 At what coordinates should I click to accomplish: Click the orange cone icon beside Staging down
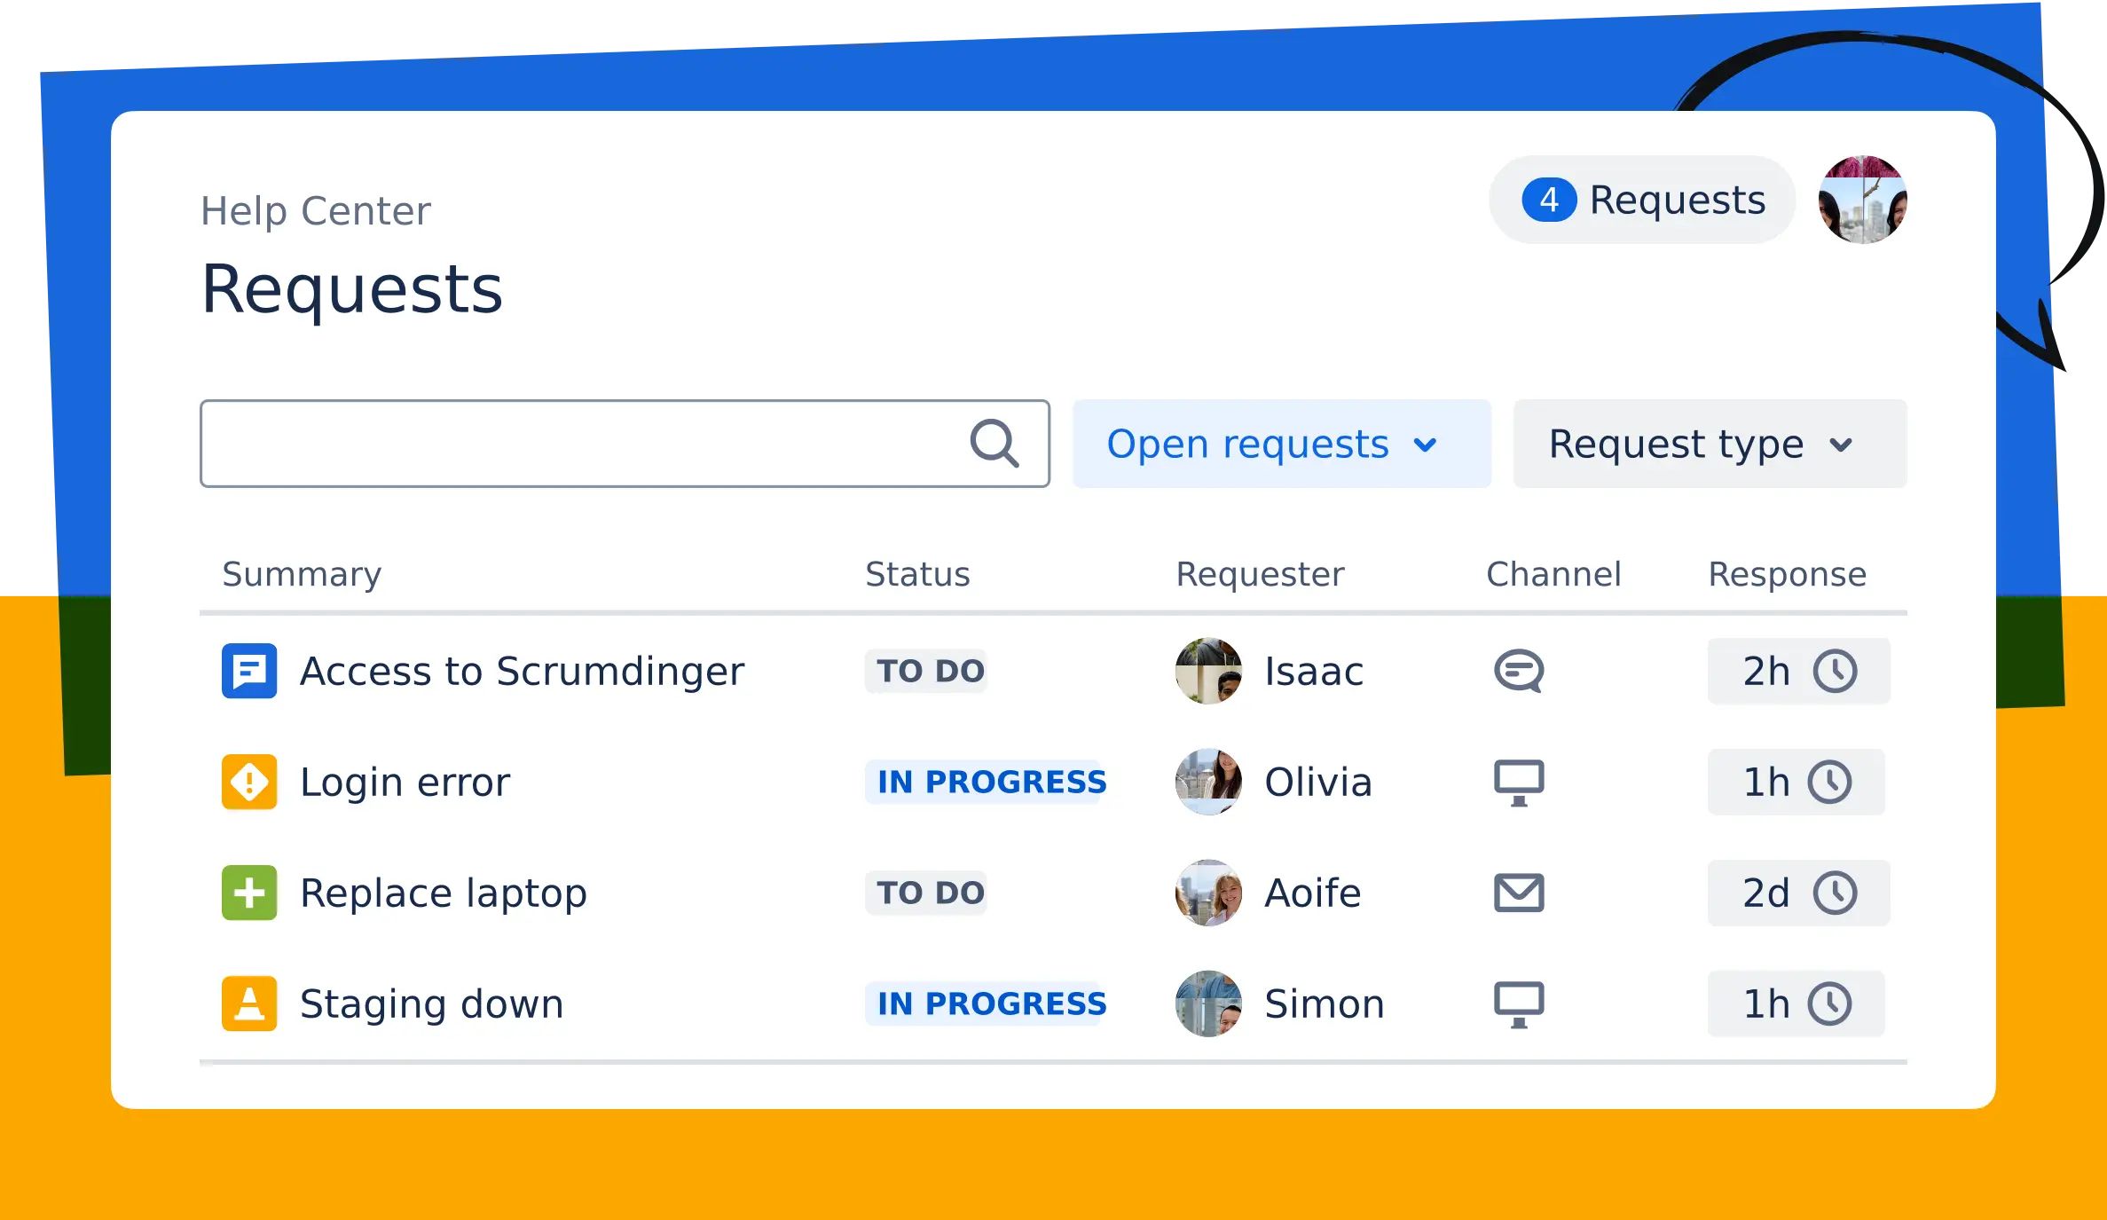(249, 1004)
